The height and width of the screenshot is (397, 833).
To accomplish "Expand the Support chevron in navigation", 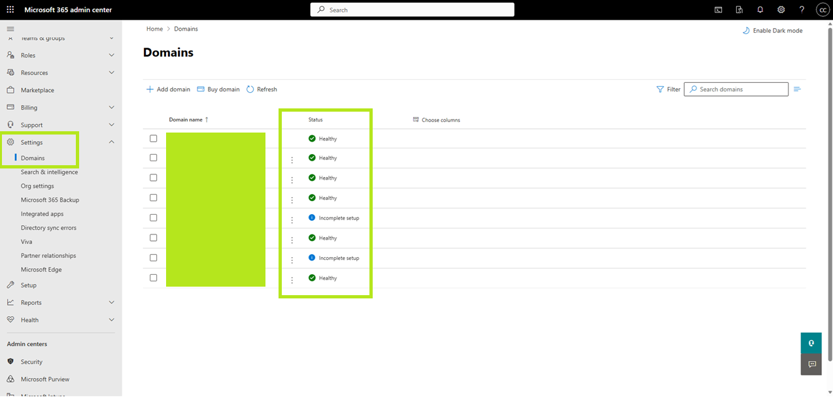I will click(111, 125).
